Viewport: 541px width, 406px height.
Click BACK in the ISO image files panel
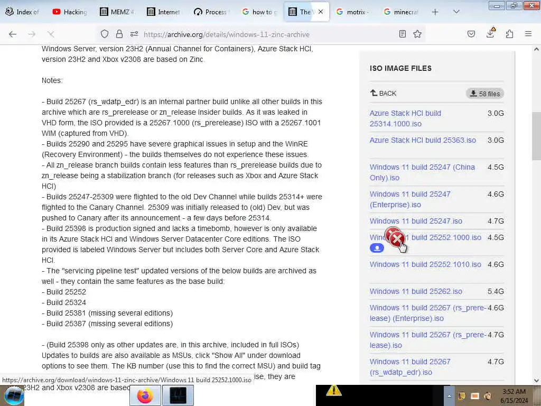[383, 93]
